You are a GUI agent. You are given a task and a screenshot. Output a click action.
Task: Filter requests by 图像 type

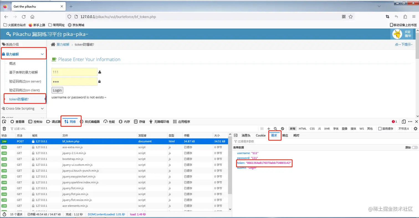(344, 129)
